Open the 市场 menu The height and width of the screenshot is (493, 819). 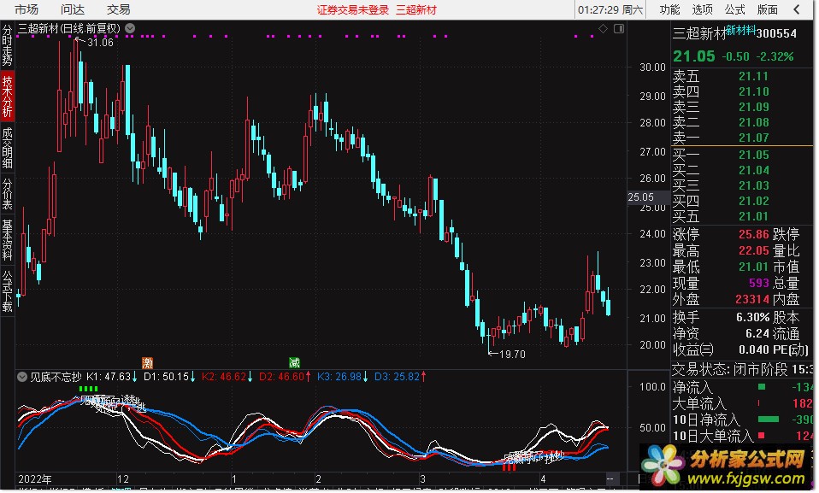tap(27, 9)
